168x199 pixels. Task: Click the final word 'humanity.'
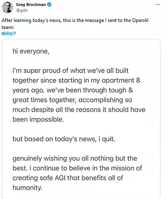click(27, 188)
